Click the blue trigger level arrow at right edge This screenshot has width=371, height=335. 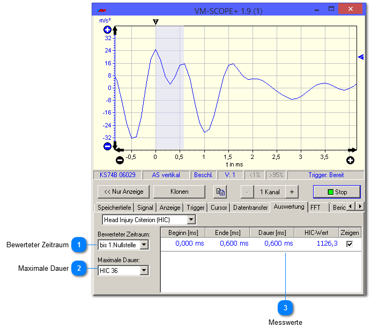pos(360,57)
